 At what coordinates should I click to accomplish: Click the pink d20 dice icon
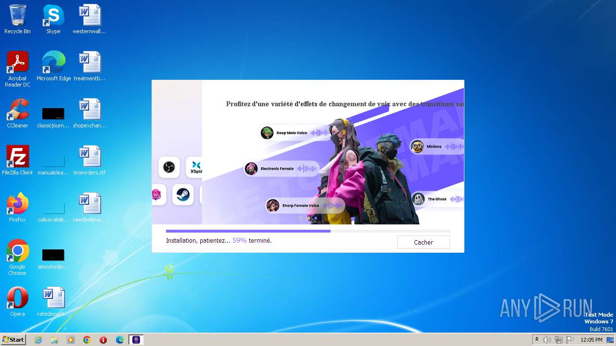tap(157, 195)
